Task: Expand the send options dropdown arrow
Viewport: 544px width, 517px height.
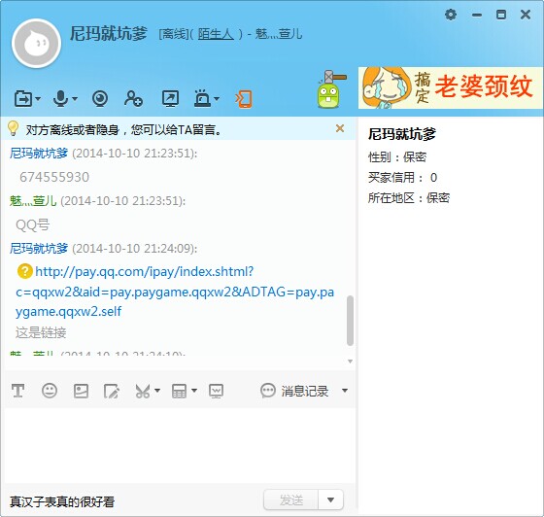Action: point(330,500)
